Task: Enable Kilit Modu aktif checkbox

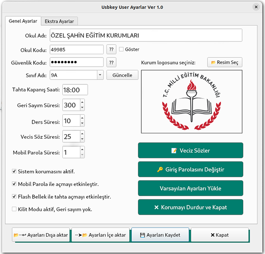Action: click(x=15, y=209)
